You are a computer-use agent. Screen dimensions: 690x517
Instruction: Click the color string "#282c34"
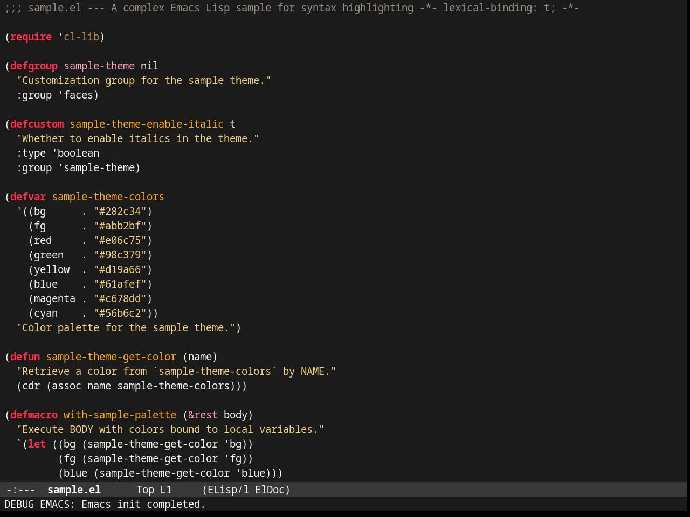[x=120, y=211]
